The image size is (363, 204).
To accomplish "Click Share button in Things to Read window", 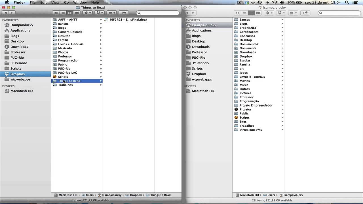I will click(124, 13).
